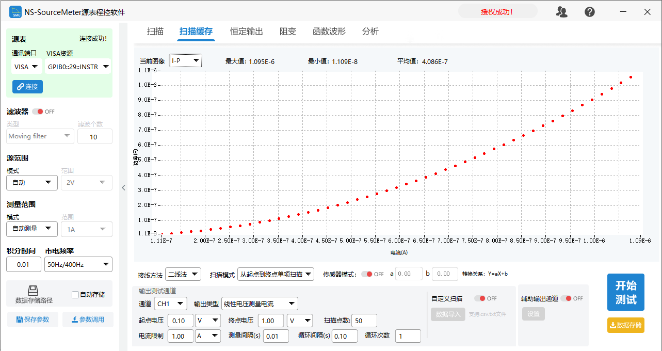Click the 扫描点数 field showing 50
Screen dimensions: 662x351
pyautogui.click(x=364, y=321)
